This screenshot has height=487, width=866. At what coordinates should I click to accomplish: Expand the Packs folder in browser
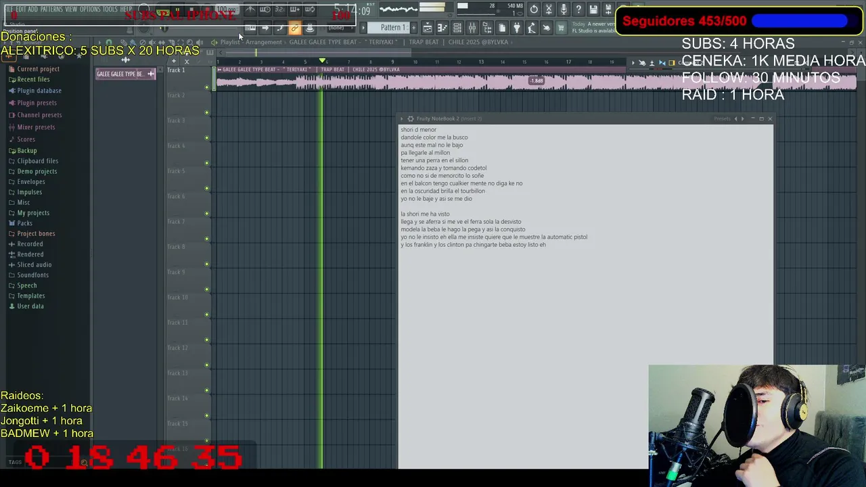(x=24, y=223)
